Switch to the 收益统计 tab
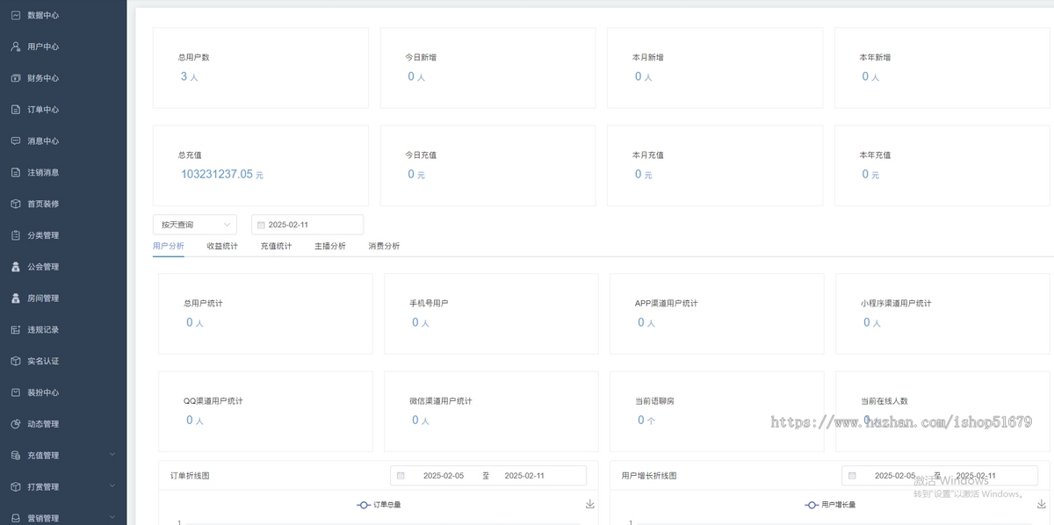This screenshot has height=525, width=1054. (222, 247)
